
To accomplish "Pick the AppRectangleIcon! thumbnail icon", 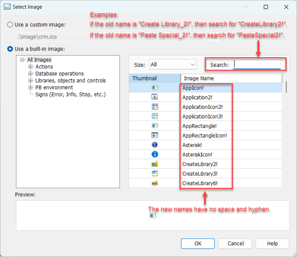I will [x=155, y=136].
